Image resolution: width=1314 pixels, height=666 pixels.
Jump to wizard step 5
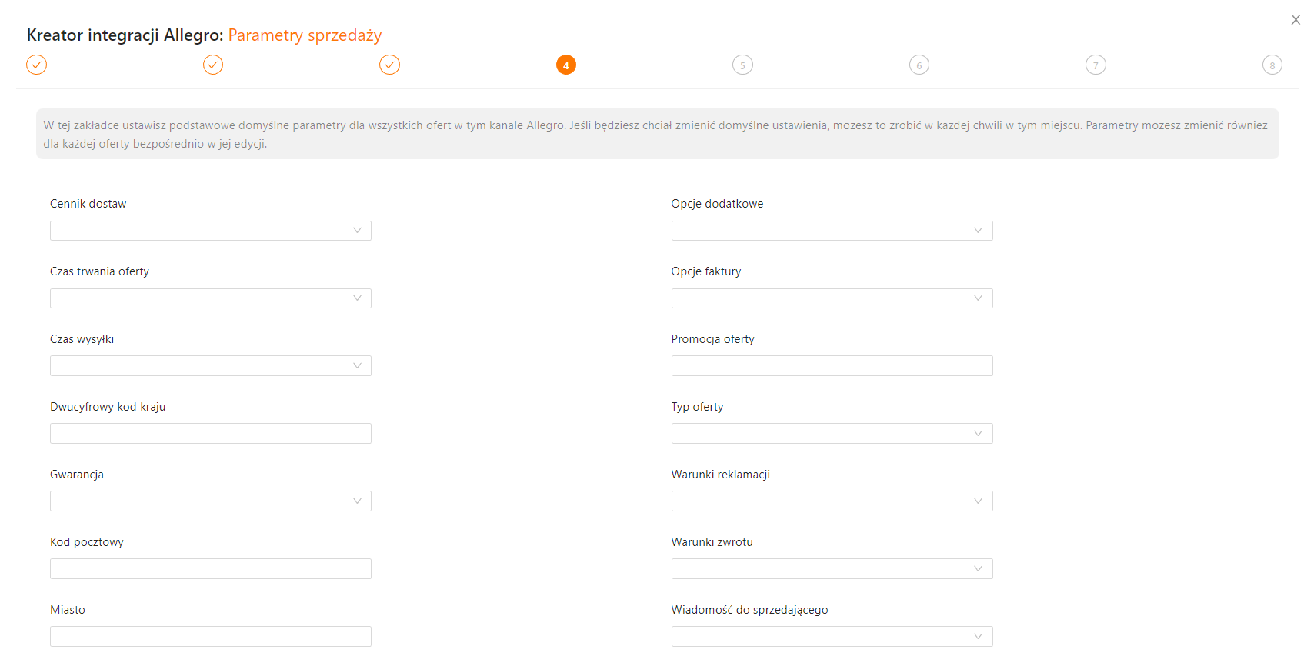(742, 65)
